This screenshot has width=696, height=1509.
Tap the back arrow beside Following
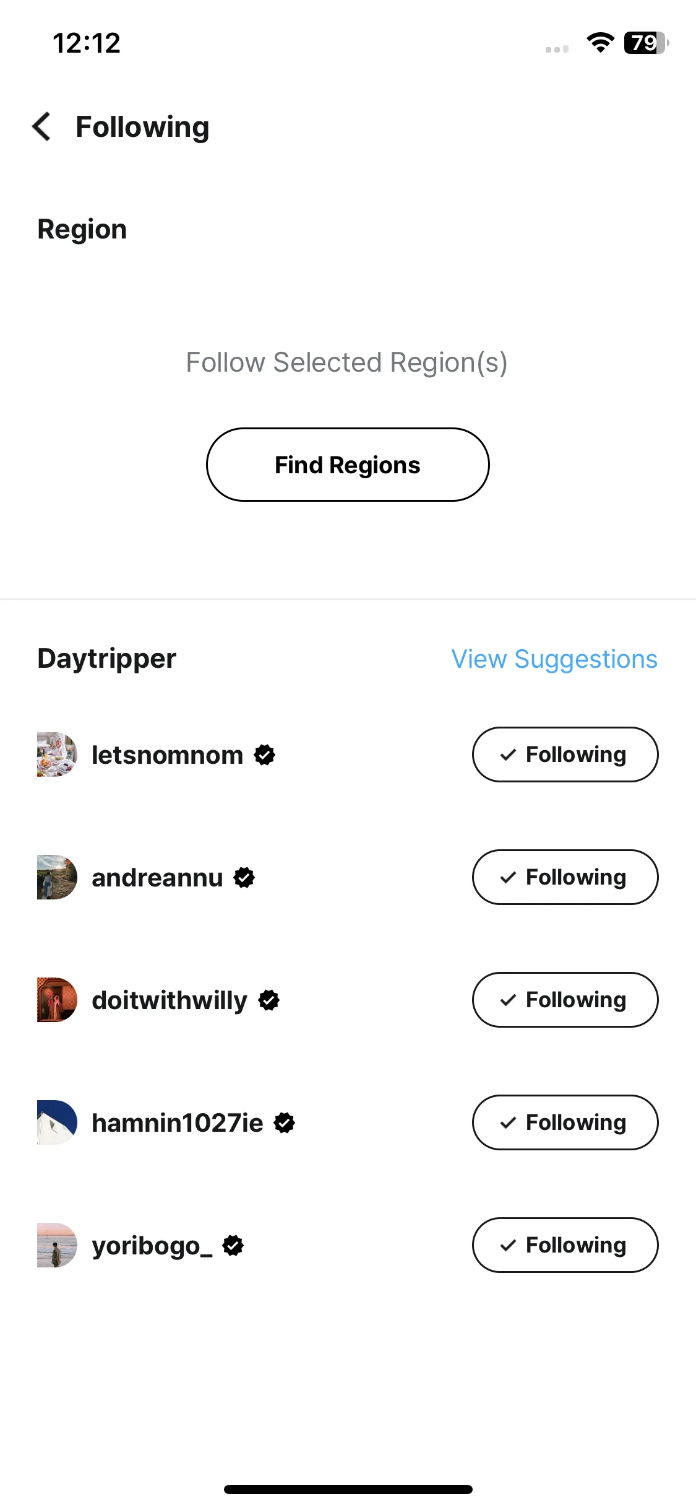tap(41, 127)
